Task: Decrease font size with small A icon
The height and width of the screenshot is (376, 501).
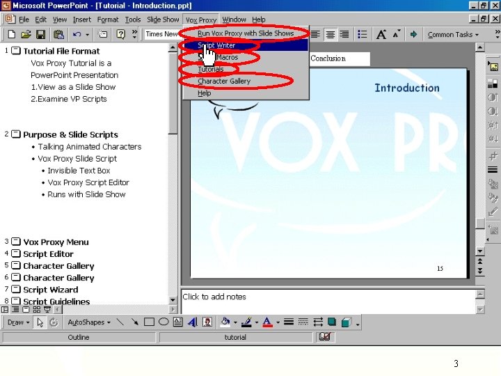Action: 396,34
